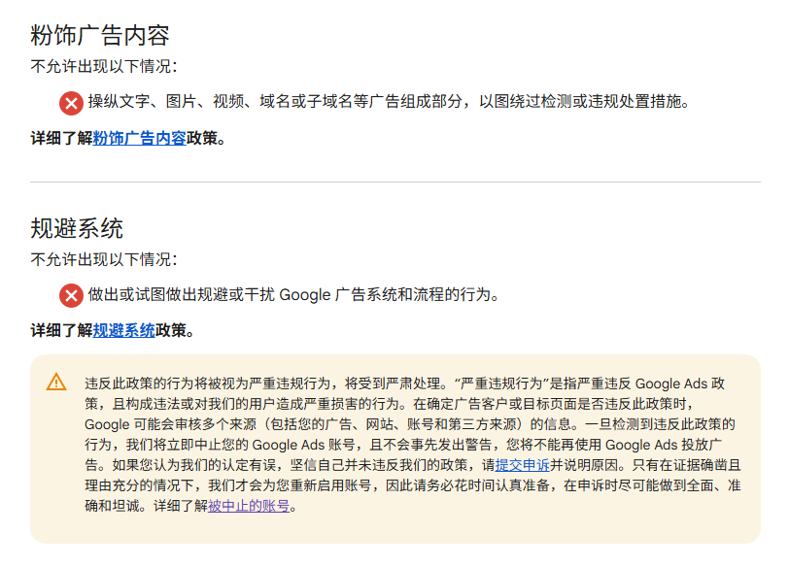Click the first 不允许出现以下情况 subtitle
Viewport: 789px width, 567px height.
(104, 66)
